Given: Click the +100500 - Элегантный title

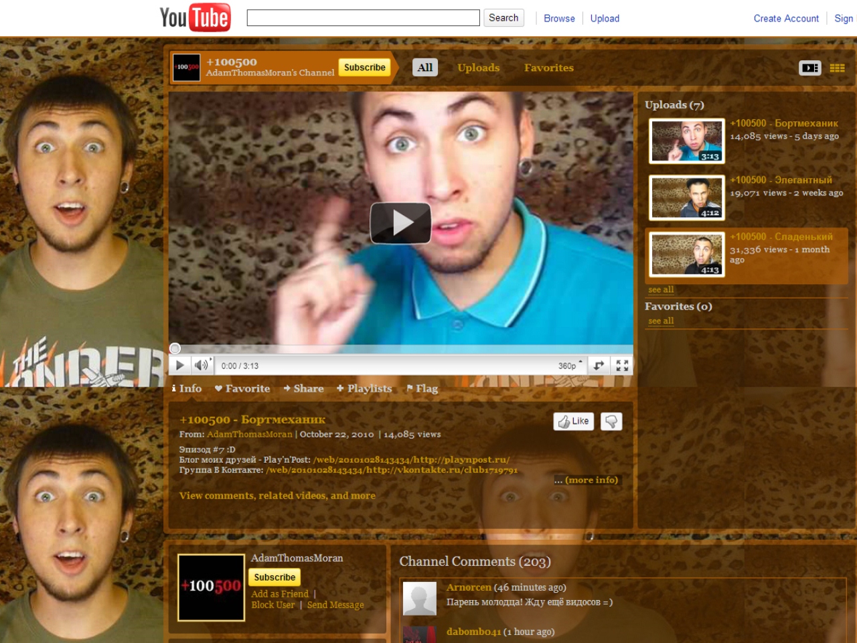Looking at the screenshot, I should tap(781, 180).
